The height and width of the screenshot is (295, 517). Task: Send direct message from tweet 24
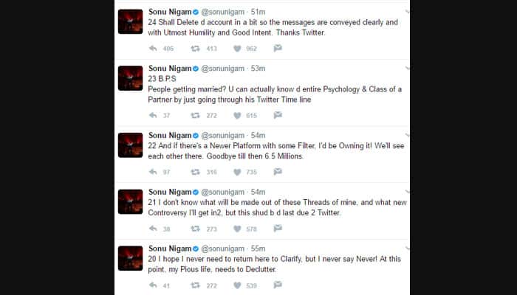[x=278, y=48]
